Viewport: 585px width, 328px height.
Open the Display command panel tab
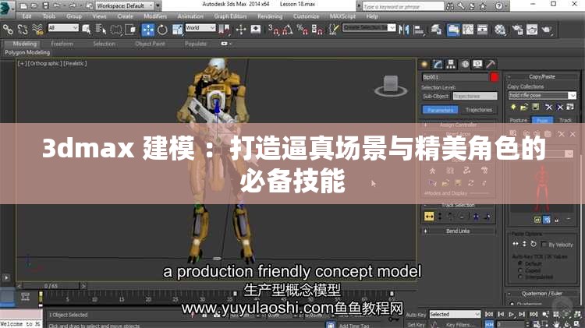coord(477,65)
